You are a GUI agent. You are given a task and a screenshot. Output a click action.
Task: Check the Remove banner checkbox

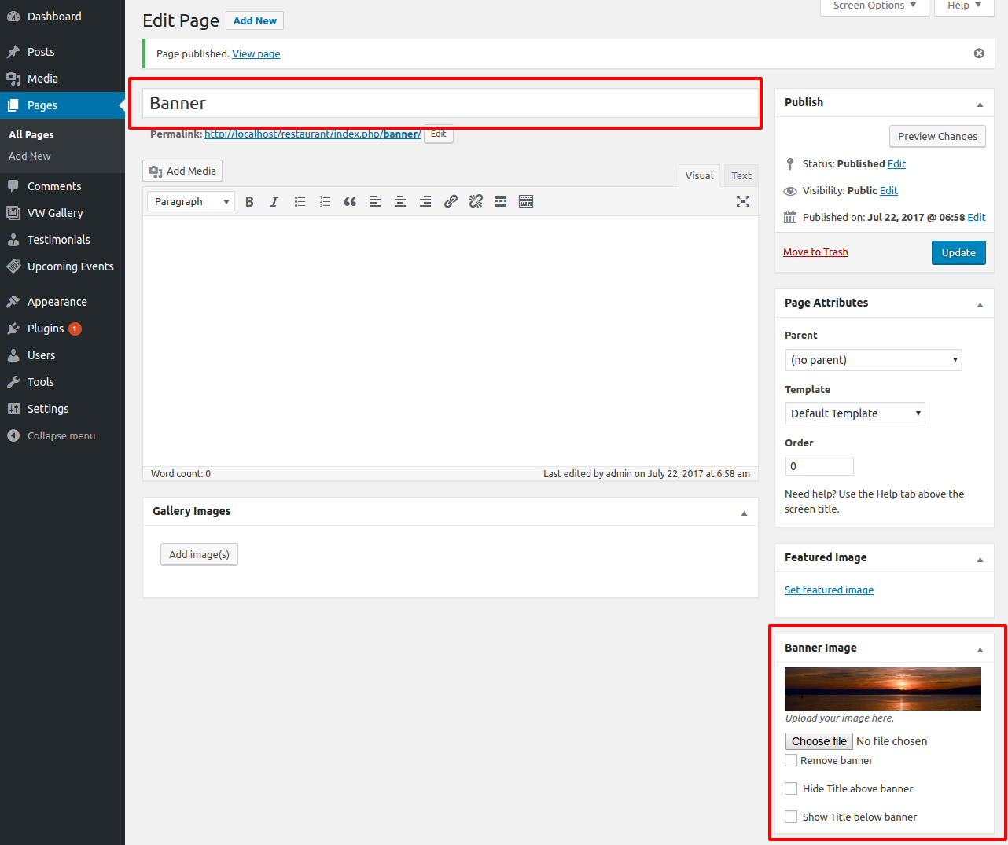point(791,760)
